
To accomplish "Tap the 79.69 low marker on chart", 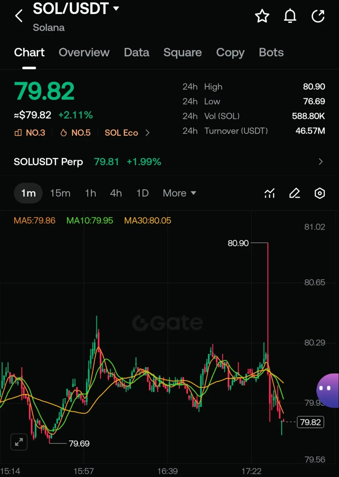I will 79,443.
